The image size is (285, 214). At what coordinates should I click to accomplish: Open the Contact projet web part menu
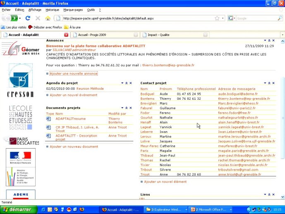point(265,83)
